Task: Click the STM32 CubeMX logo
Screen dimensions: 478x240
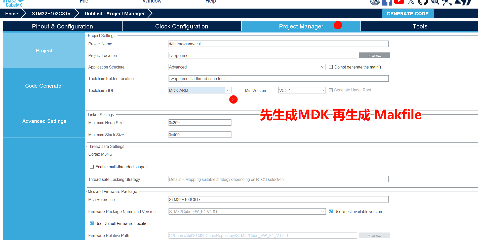Action: tap(13, 3)
